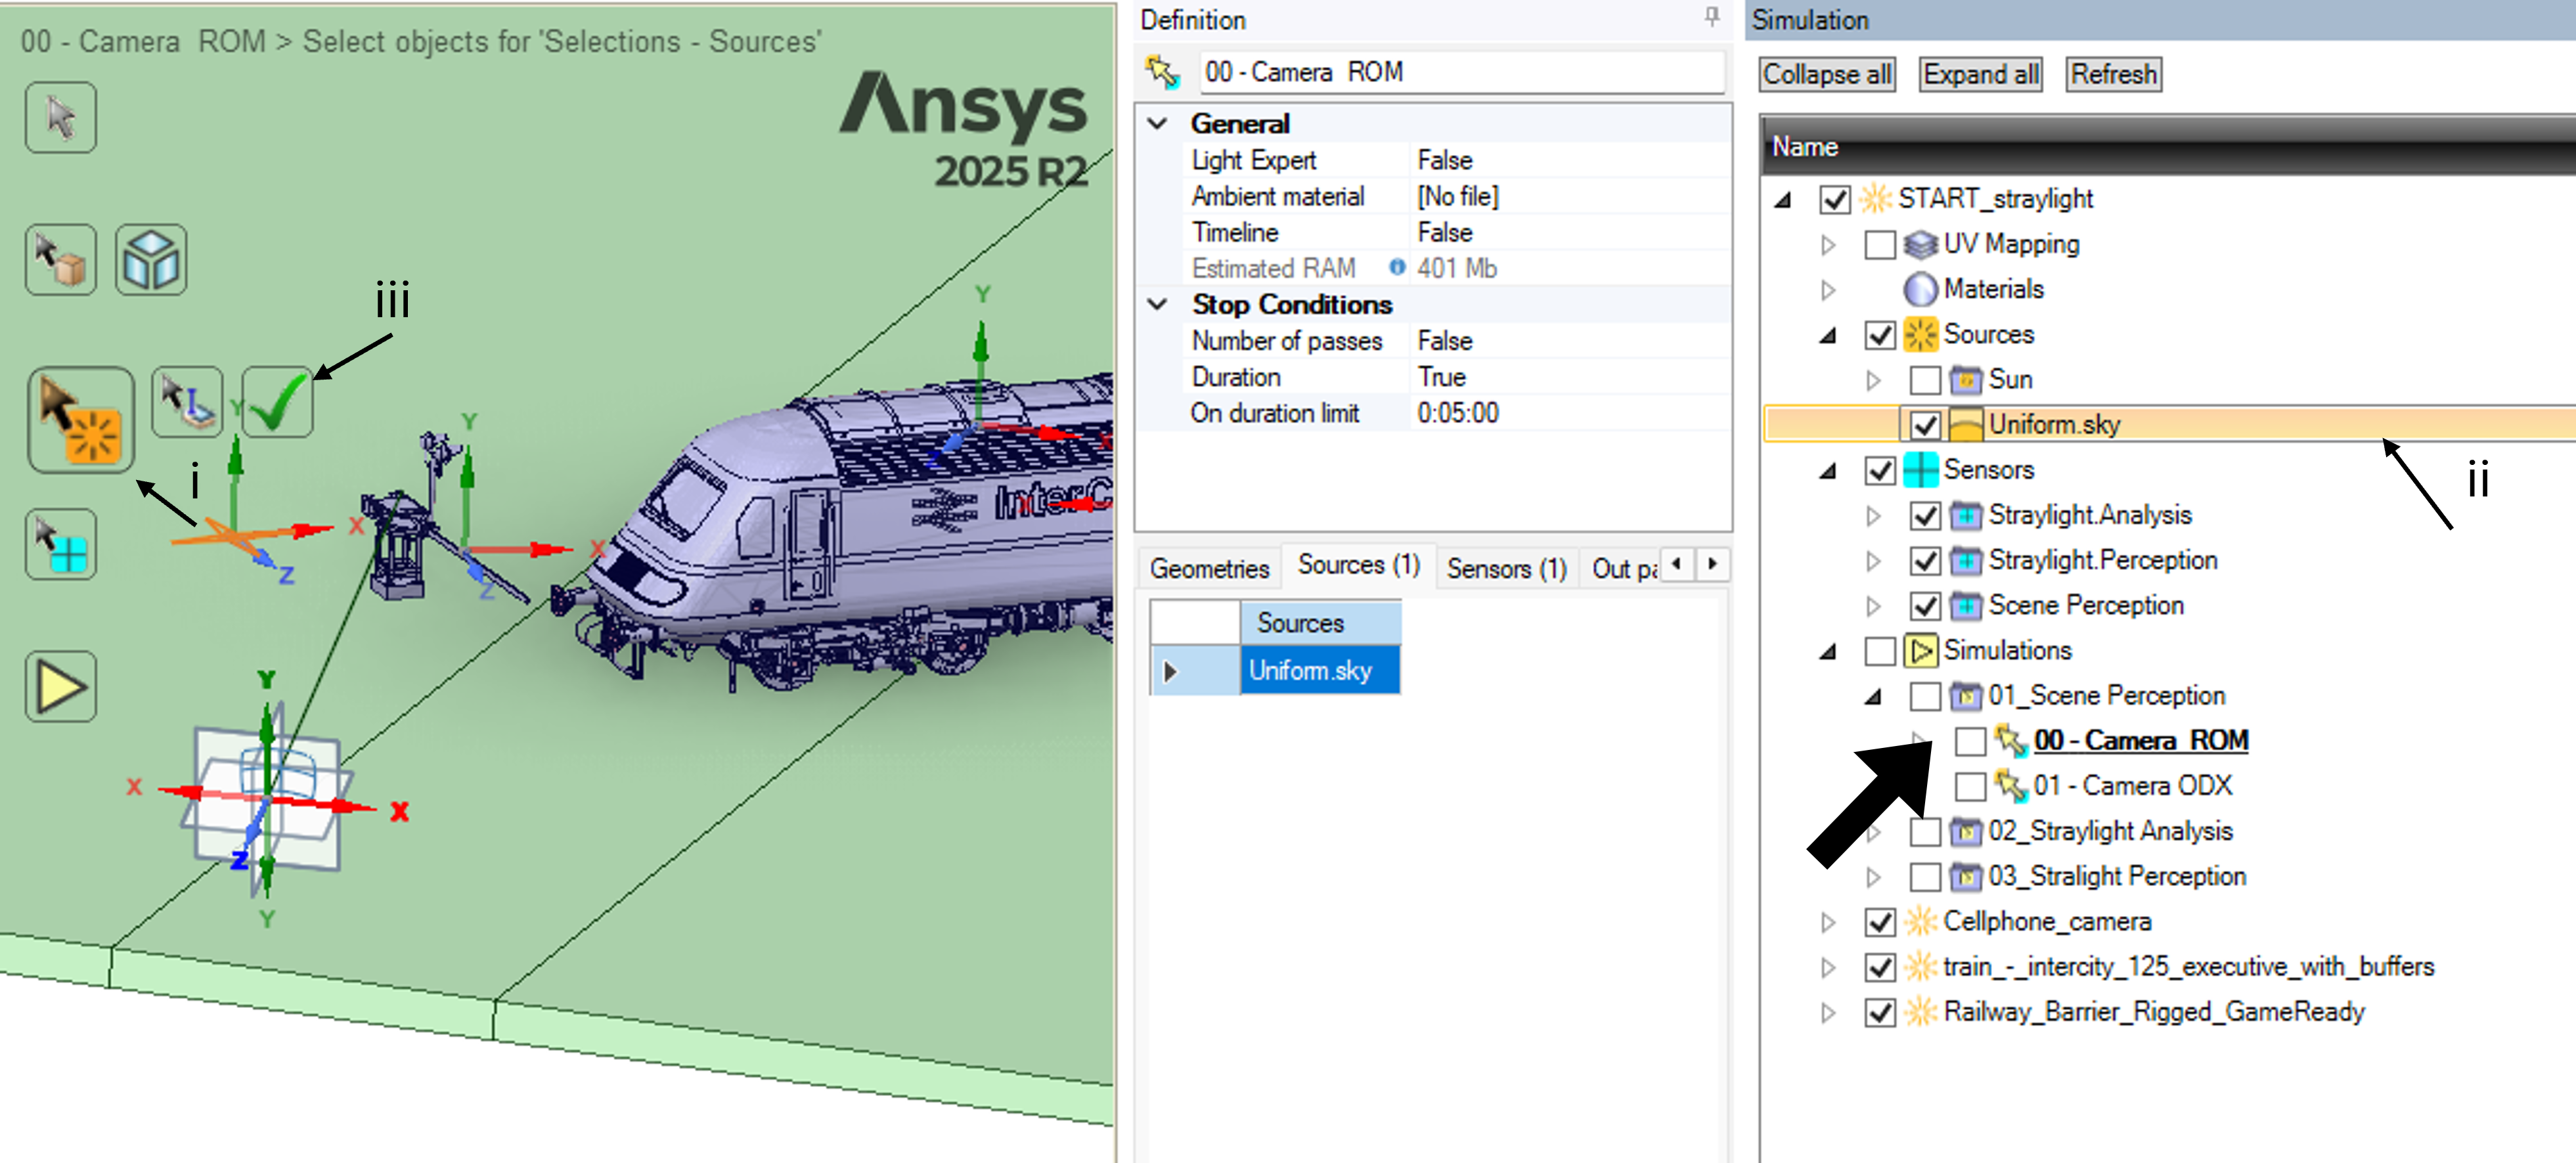The image size is (2576, 1163).
Task: Click the Railway_Barrier_Rigged_GameReady component icon
Action: 1921,1012
